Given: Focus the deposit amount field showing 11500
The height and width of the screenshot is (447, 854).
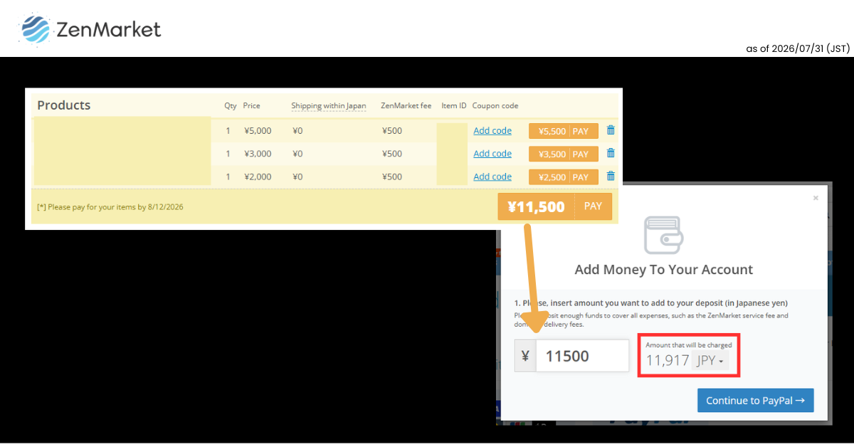Looking at the screenshot, I should tap(582, 356).
